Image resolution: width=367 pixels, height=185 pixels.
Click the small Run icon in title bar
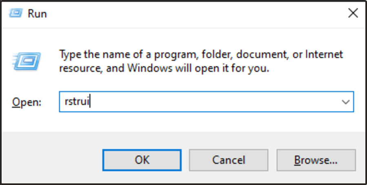[15, 13]
